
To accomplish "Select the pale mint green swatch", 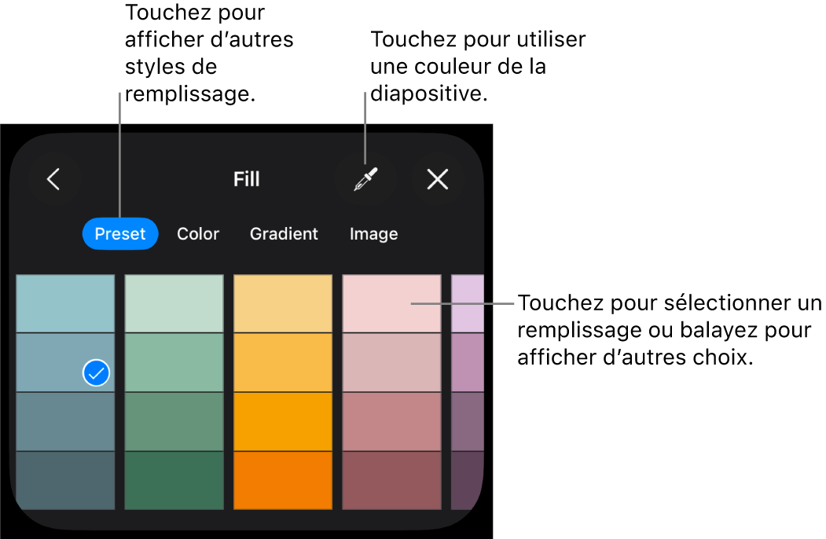I will tap(174, 304).
